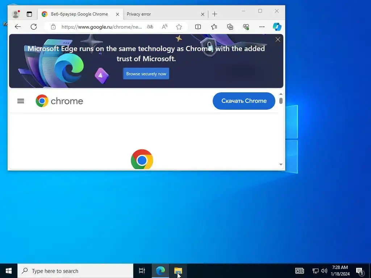This screenshot has height=278, width=371.
Task: Close the Google Chrome tab
Action: click(117, 14)
